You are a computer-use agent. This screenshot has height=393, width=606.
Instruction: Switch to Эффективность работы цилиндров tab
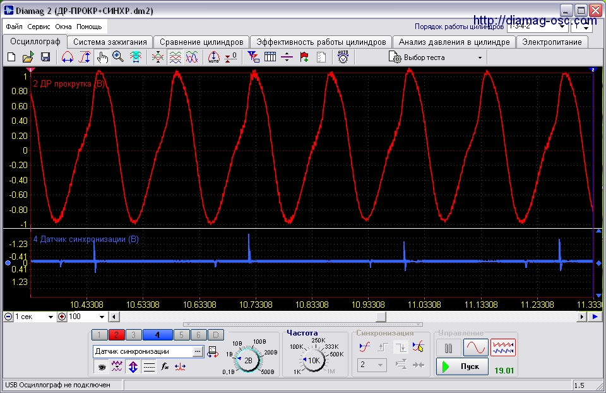[321, 42]
